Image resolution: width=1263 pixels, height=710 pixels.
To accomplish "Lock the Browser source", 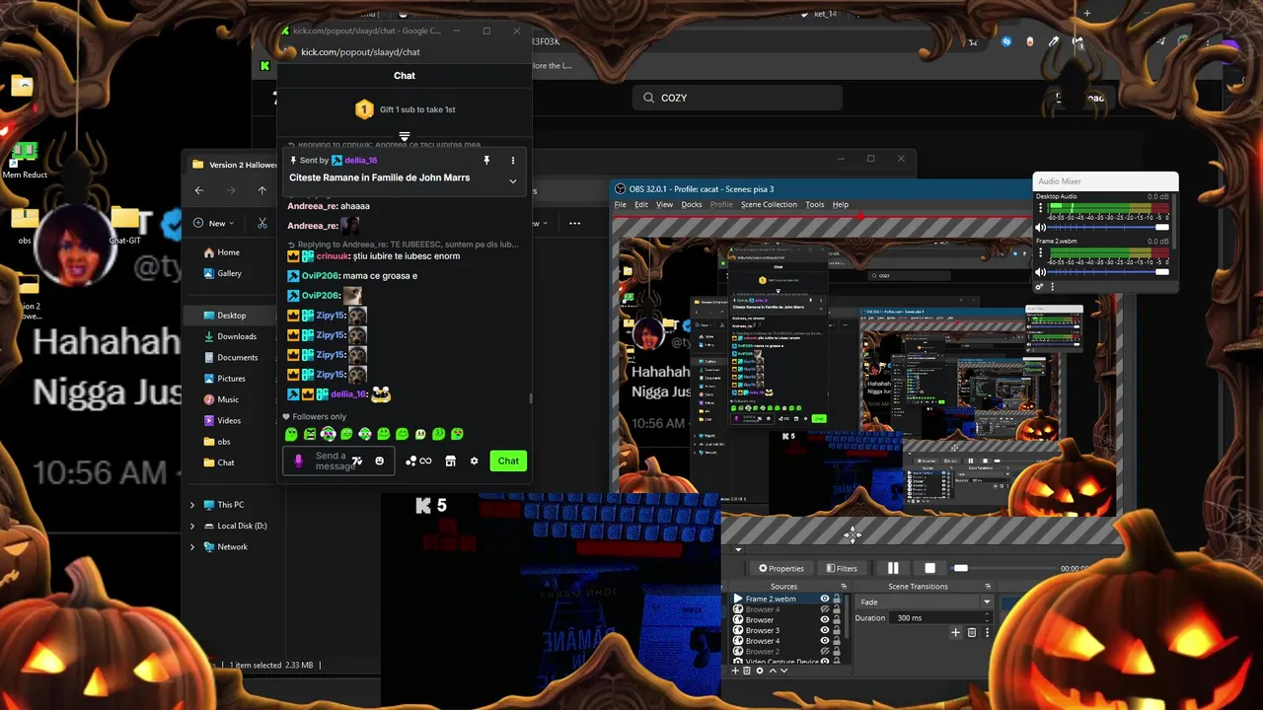I will pos(837,620).
